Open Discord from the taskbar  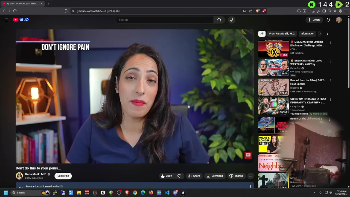(175, 193)
